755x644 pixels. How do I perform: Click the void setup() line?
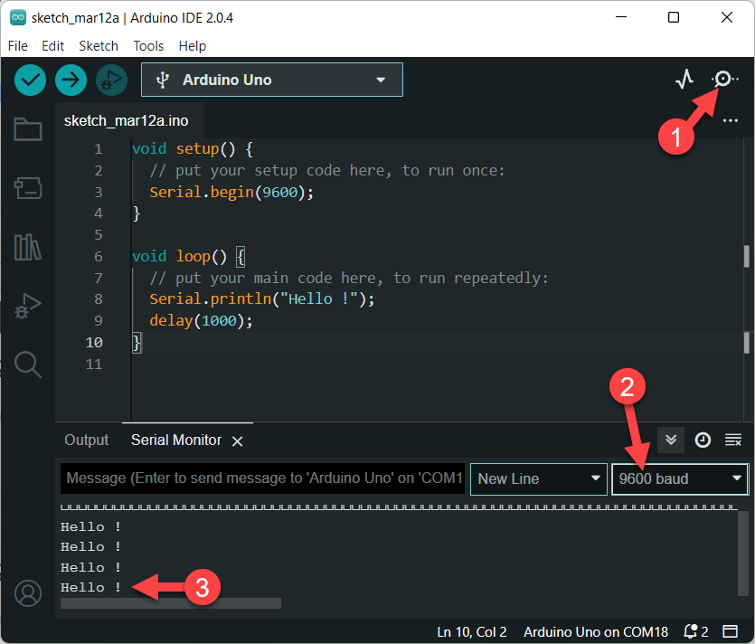point(193,149)
